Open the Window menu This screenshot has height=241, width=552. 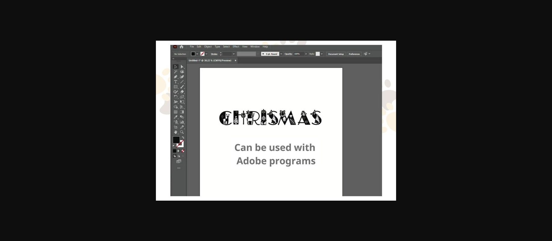255,47
